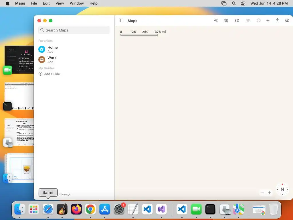Open the File menu
Screen dimensions: 293x220
coord(34,3)
